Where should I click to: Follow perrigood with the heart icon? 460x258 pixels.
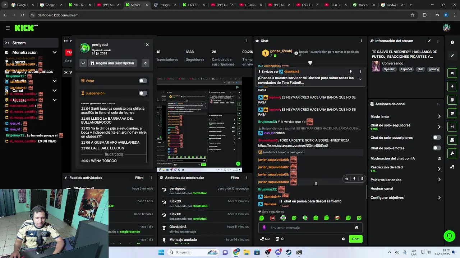tap(83, 63)
